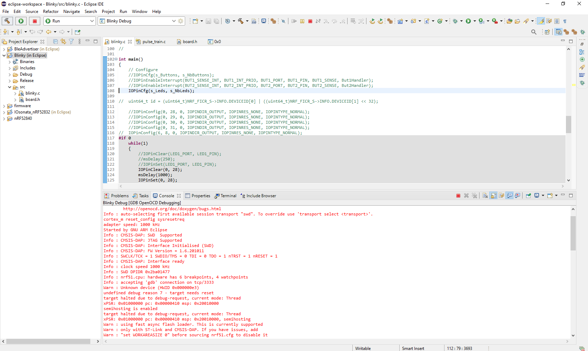
Task: Click the green Debug bug toolbar icon
Action: (455, 21)
